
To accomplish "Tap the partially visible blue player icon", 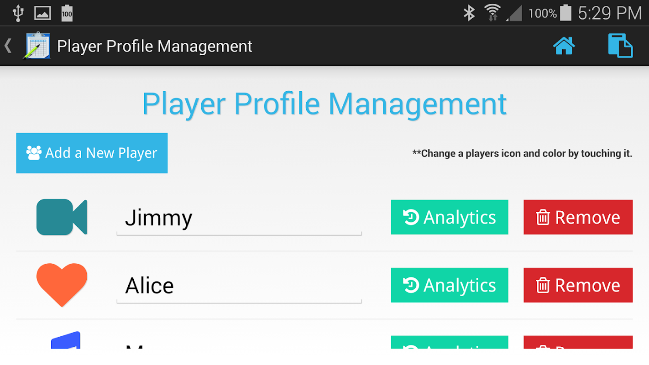I will pyautogui.click(x=66, y=340).
